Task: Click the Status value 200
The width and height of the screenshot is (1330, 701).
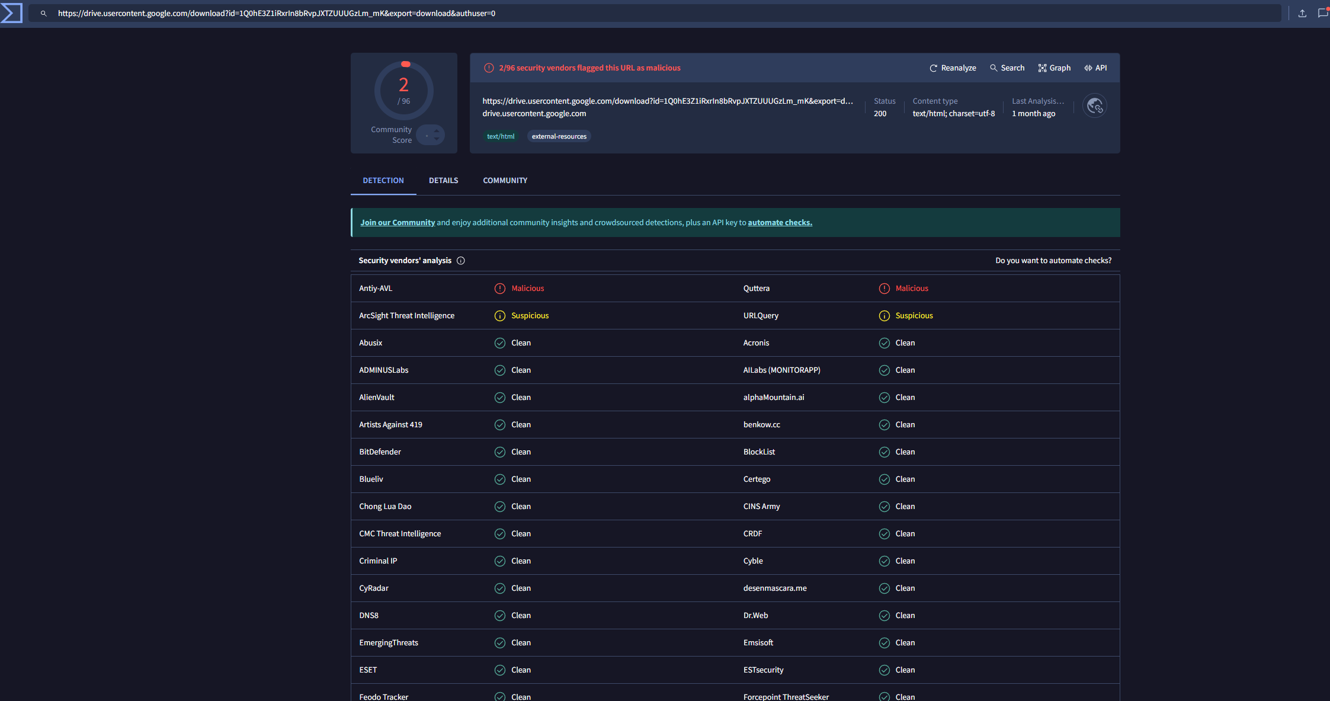Action: [x=880, y=114]
